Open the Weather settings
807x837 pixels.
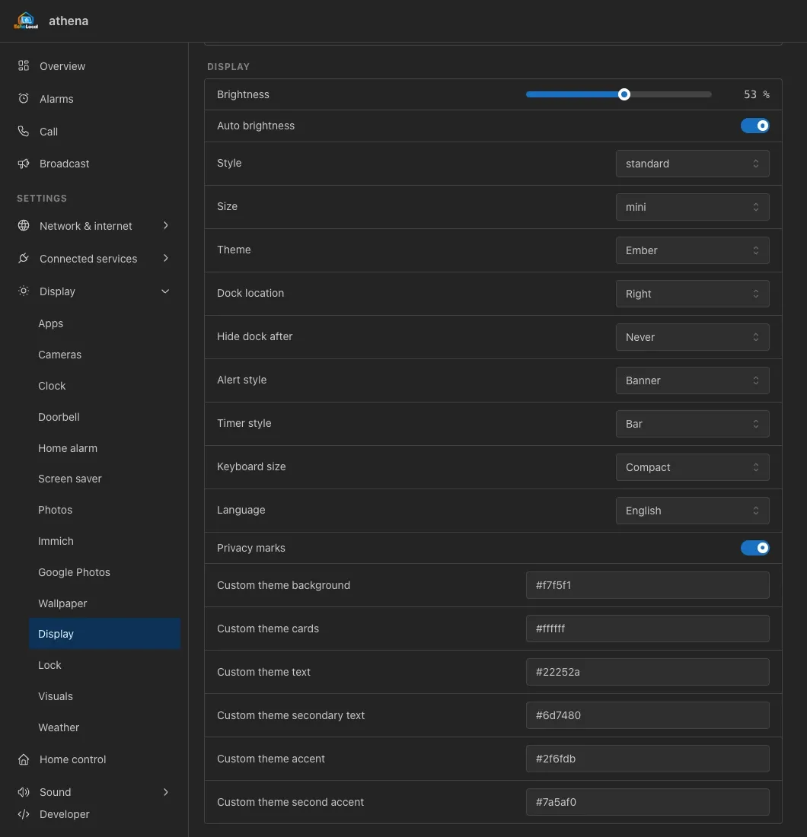point(59,727)
